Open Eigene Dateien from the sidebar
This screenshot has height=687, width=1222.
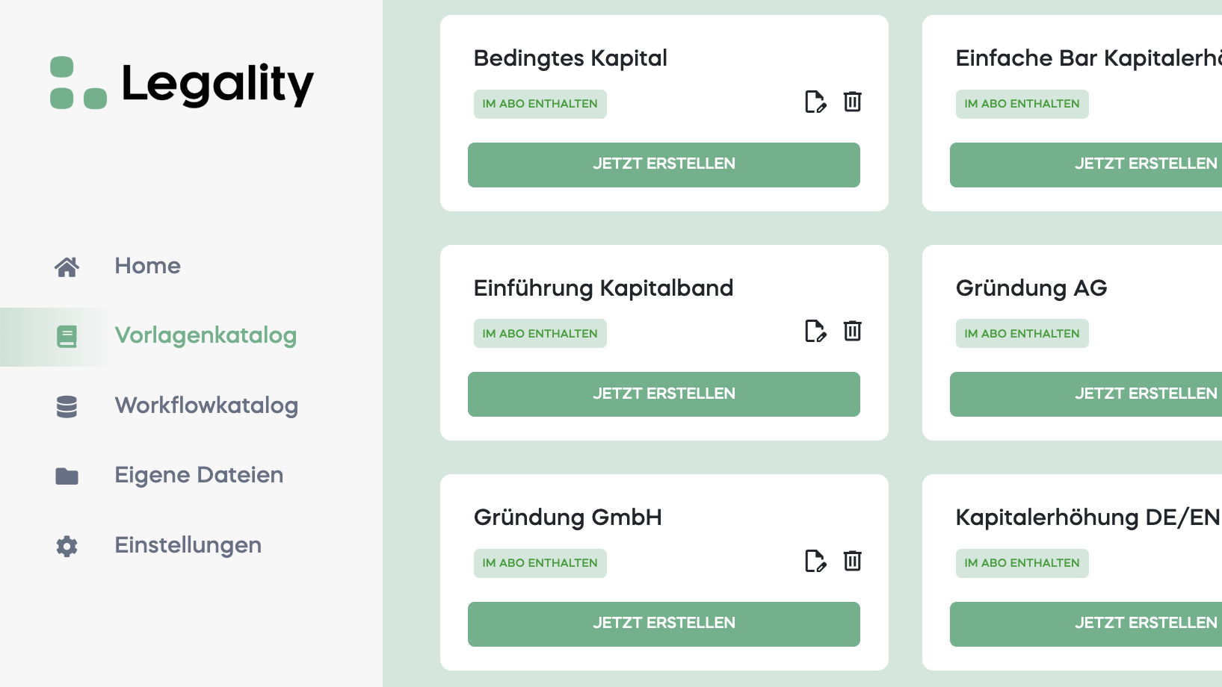198,475
